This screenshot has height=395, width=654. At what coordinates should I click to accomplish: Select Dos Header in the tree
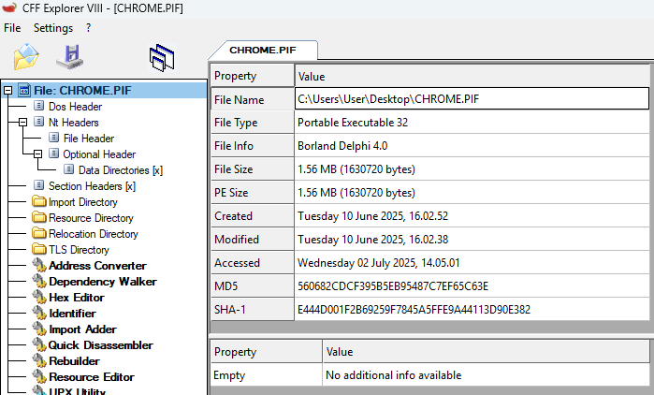75,107
